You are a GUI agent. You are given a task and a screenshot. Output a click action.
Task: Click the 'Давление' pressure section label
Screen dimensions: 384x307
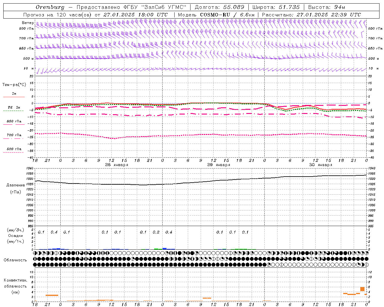[x=16, y=185]
